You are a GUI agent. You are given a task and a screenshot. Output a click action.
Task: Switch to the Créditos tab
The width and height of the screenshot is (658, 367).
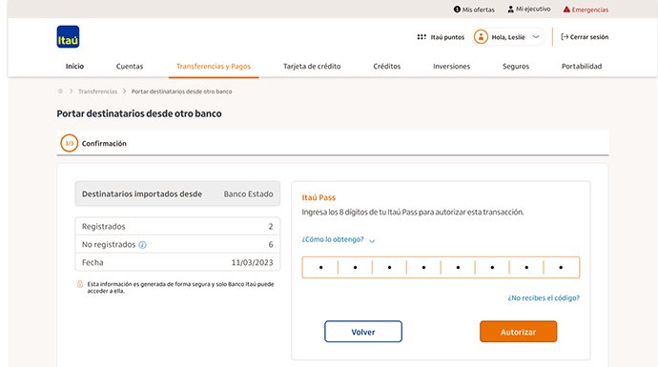tap(387, 67)
